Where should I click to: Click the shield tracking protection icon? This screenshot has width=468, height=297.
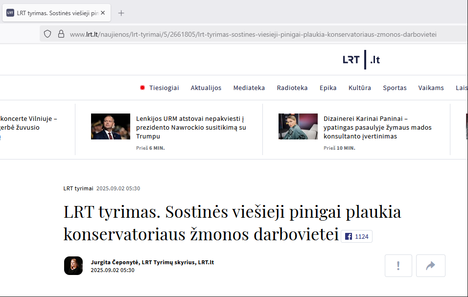tap(47, 34)
